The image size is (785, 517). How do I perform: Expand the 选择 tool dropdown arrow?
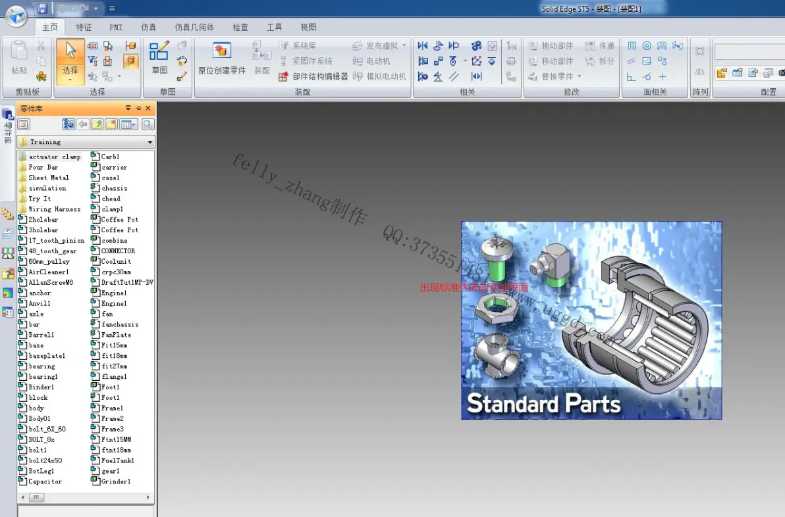tap(70, 80)
